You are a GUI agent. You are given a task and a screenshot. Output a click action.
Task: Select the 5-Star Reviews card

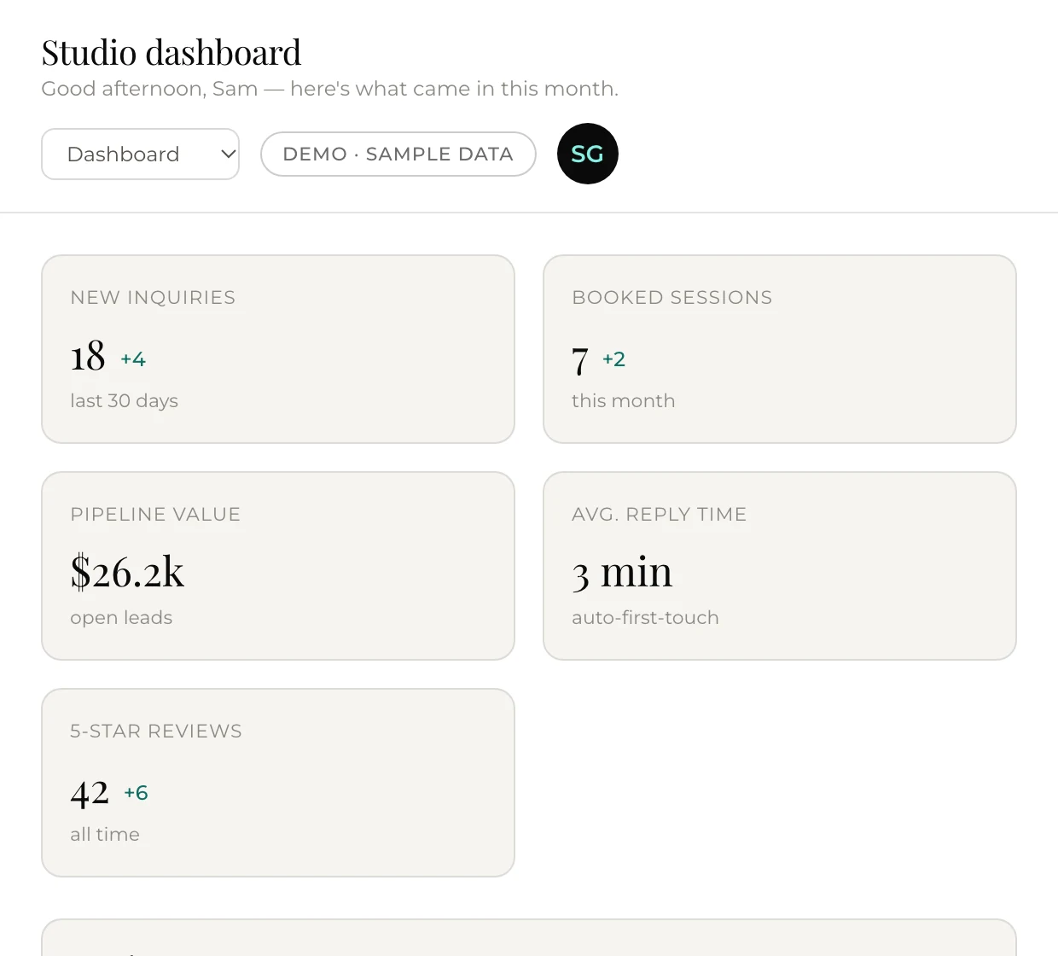pyautogui.click(x=278, y=783)
